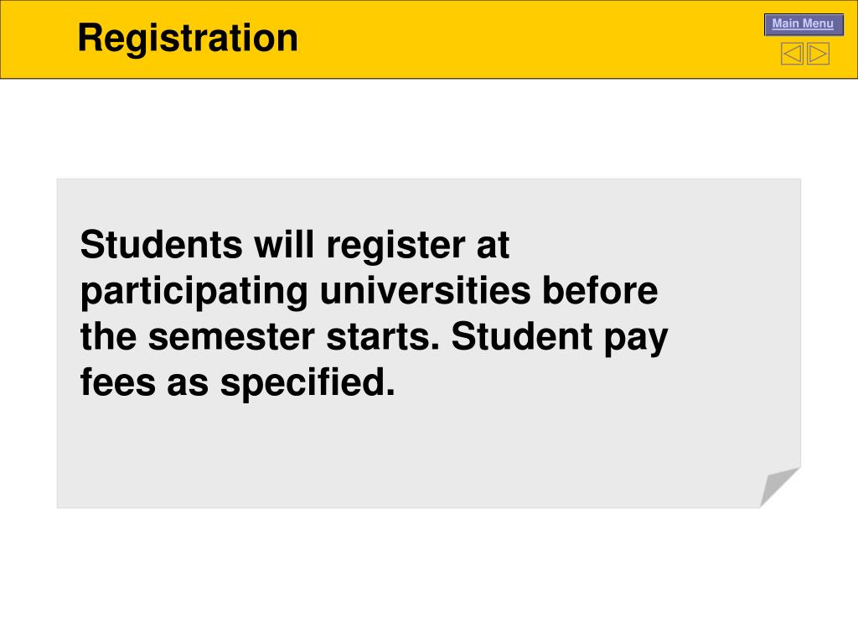Go to the previous slide with the left arrow
Image resolution: width=858 pixels, height=644 pixels.
point(792,54)
